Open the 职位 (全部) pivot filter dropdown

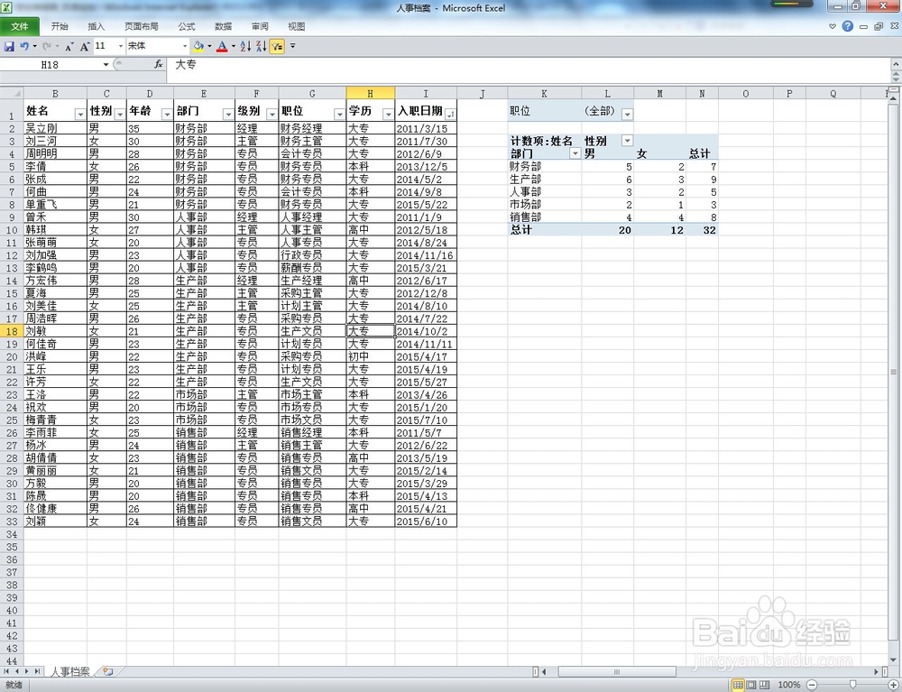tap(626, 115)
